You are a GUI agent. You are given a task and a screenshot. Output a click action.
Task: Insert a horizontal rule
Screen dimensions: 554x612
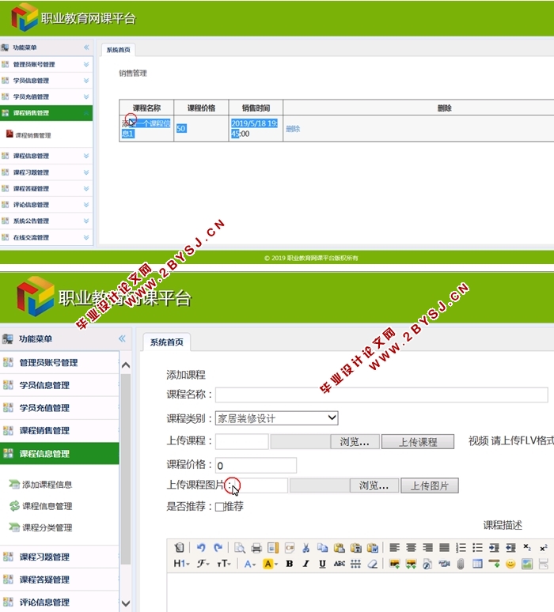click(494, 564)
